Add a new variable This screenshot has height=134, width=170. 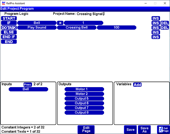pyautogui.click(x=137, y=84)
